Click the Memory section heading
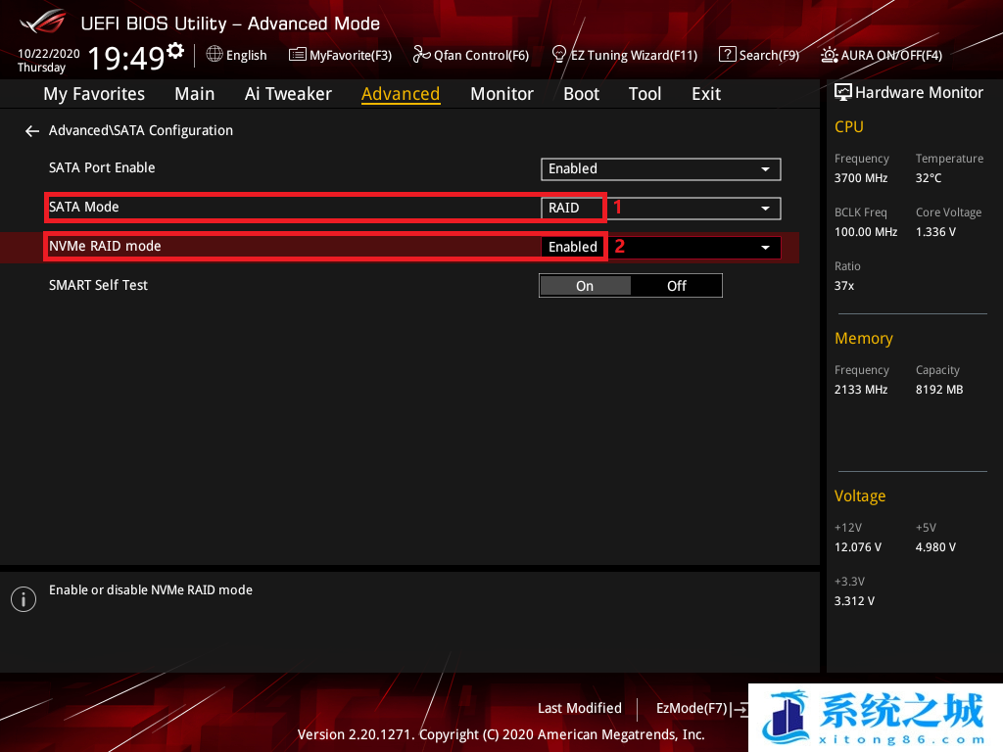The image size is (1003, 752). (x=864, y=338)
